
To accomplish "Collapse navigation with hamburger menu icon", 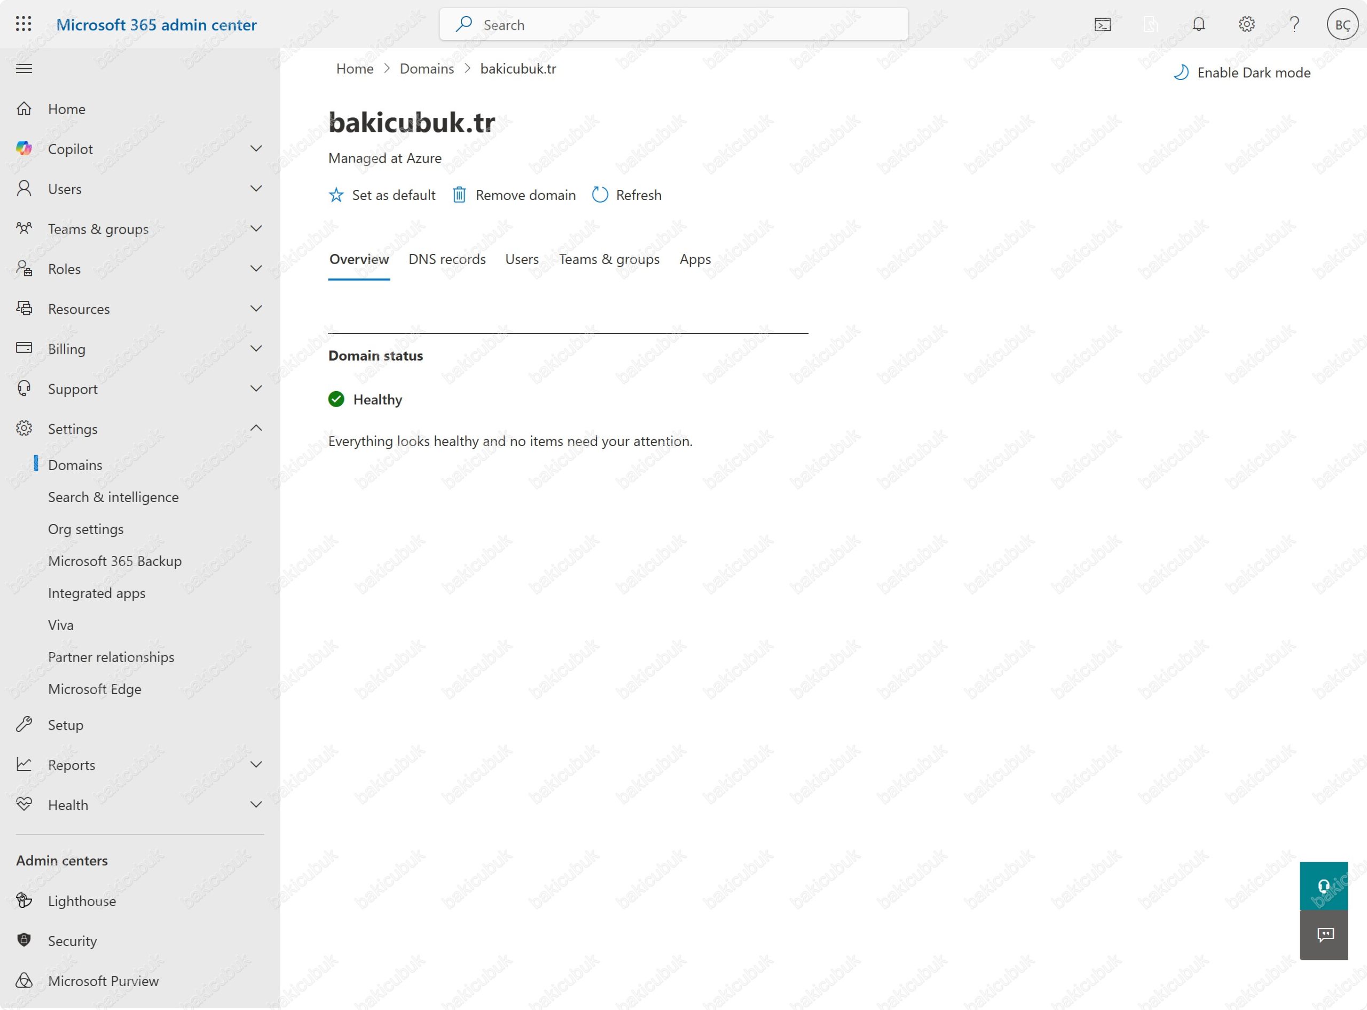I will pos(24,68).
